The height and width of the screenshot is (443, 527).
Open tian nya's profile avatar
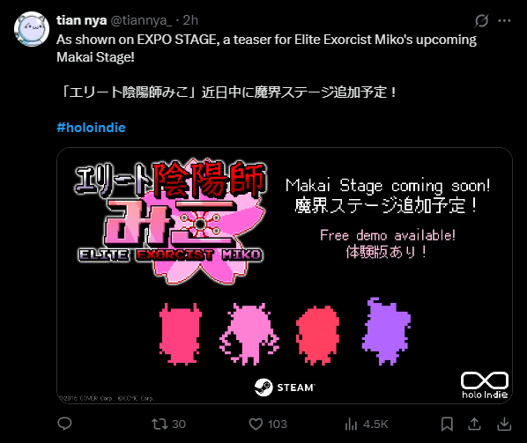pyautogui.click(x=32, y=29)
